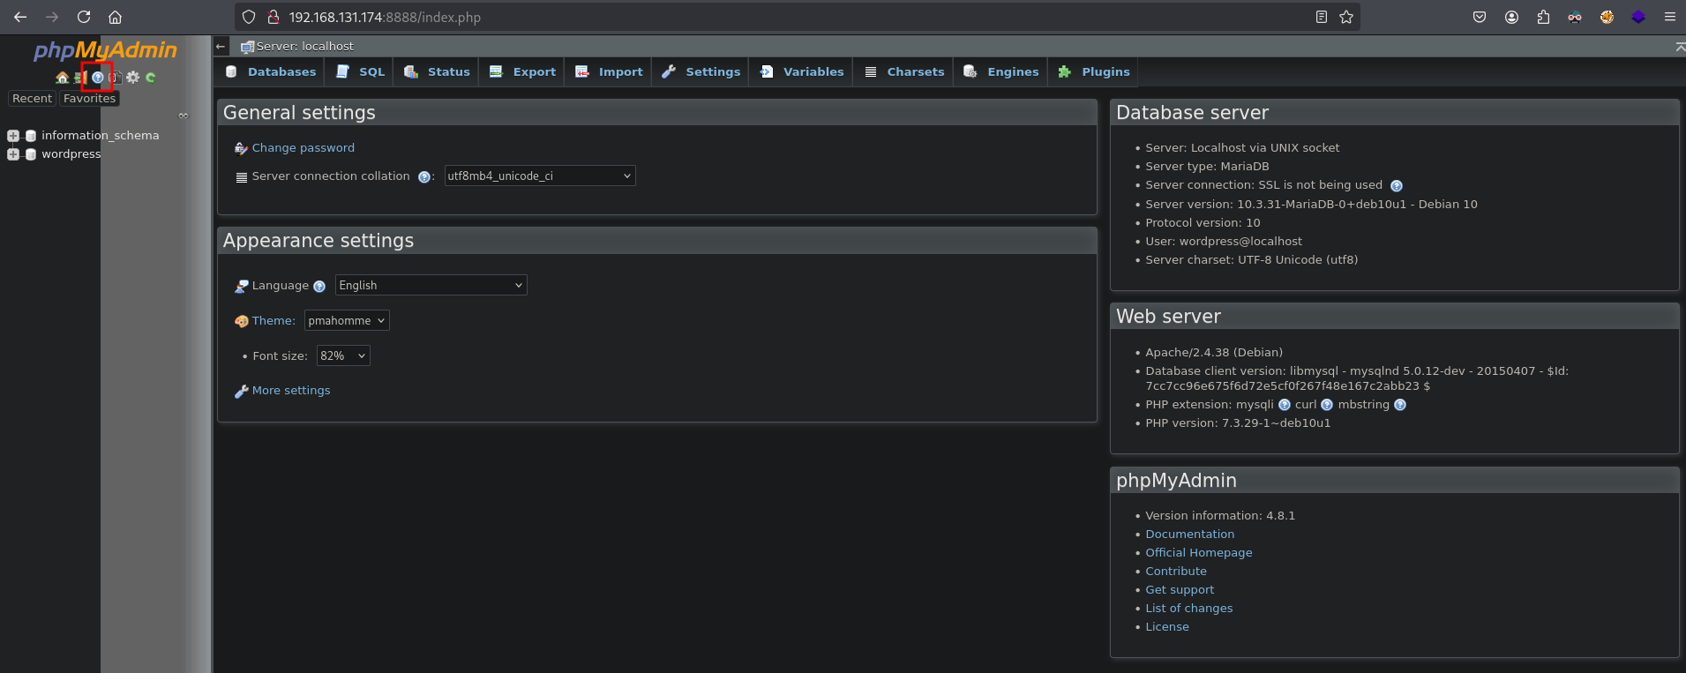
Task: Open the Server connection collation dropdown
Action: (x=539, y=176)
